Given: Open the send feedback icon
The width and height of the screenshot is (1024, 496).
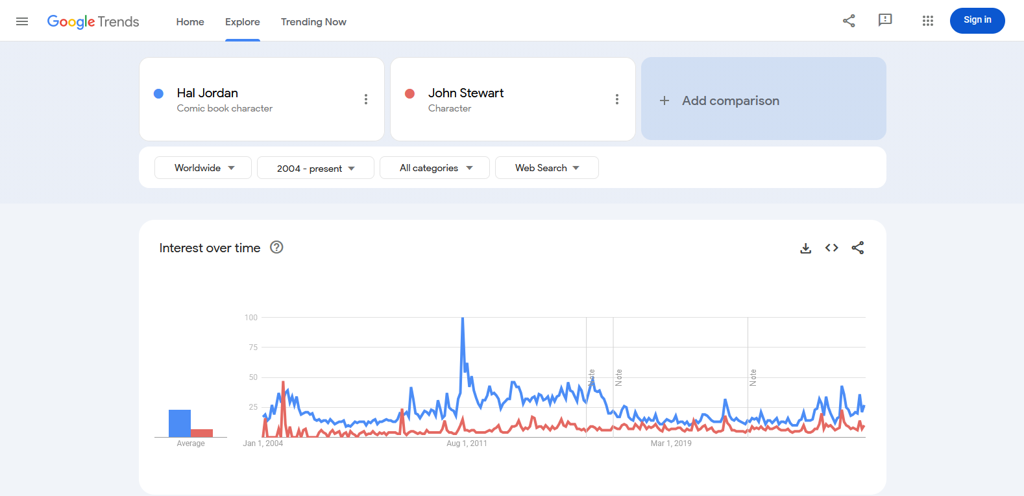Looking at the screenshot, I should point(885,21).
